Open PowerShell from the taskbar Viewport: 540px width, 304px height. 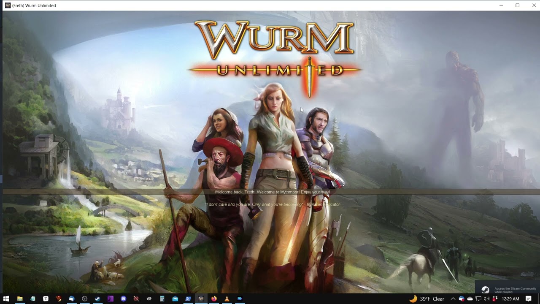(x=188, y=299)
